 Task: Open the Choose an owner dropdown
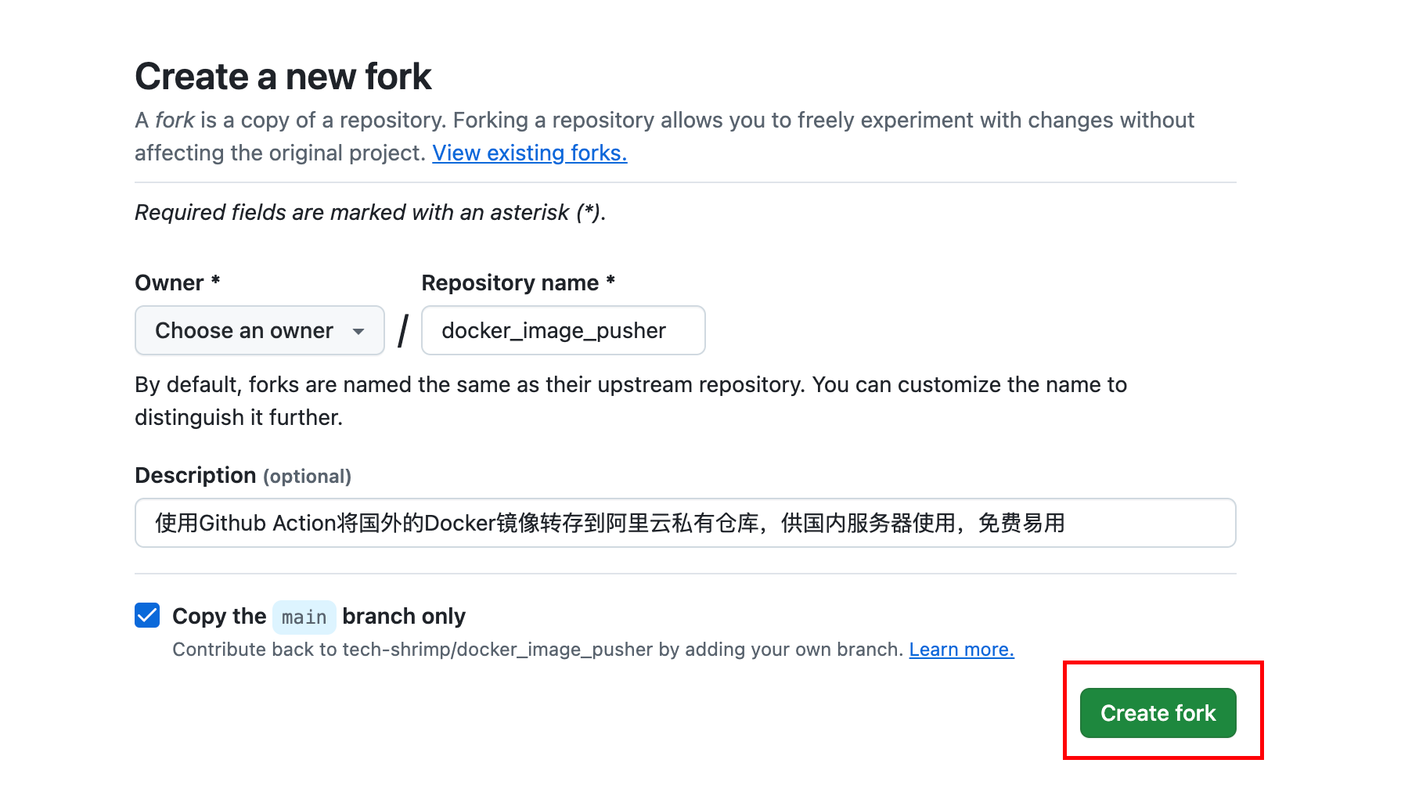260,330
